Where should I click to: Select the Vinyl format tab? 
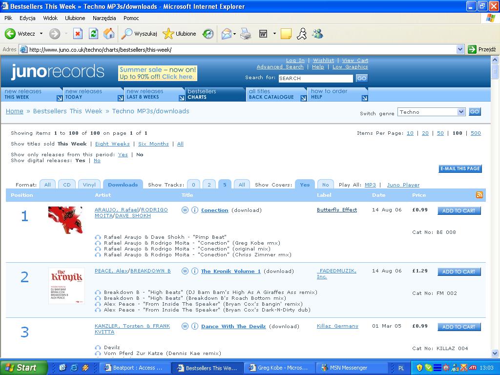89,185
